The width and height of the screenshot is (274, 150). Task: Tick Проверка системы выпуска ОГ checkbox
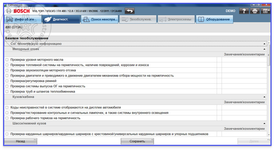pyautogui.click(x=7, y=86)
